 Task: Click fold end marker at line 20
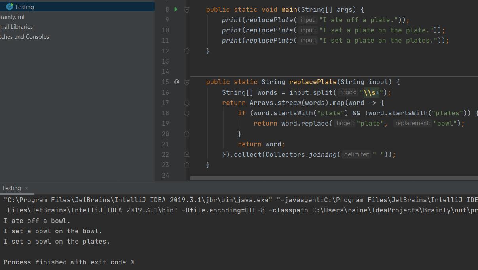point(187,134)
